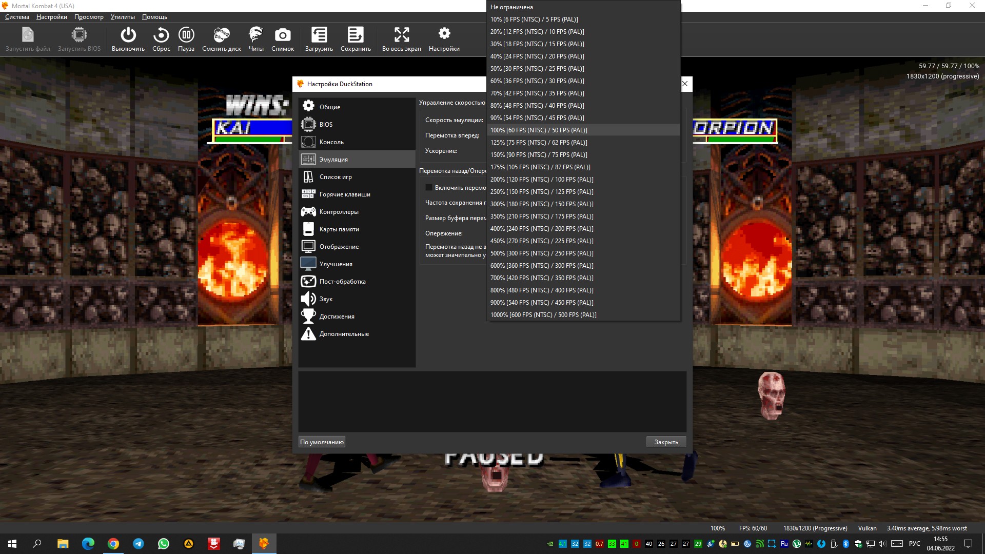Reset the game with the Сброс icon

click(161, 39)
